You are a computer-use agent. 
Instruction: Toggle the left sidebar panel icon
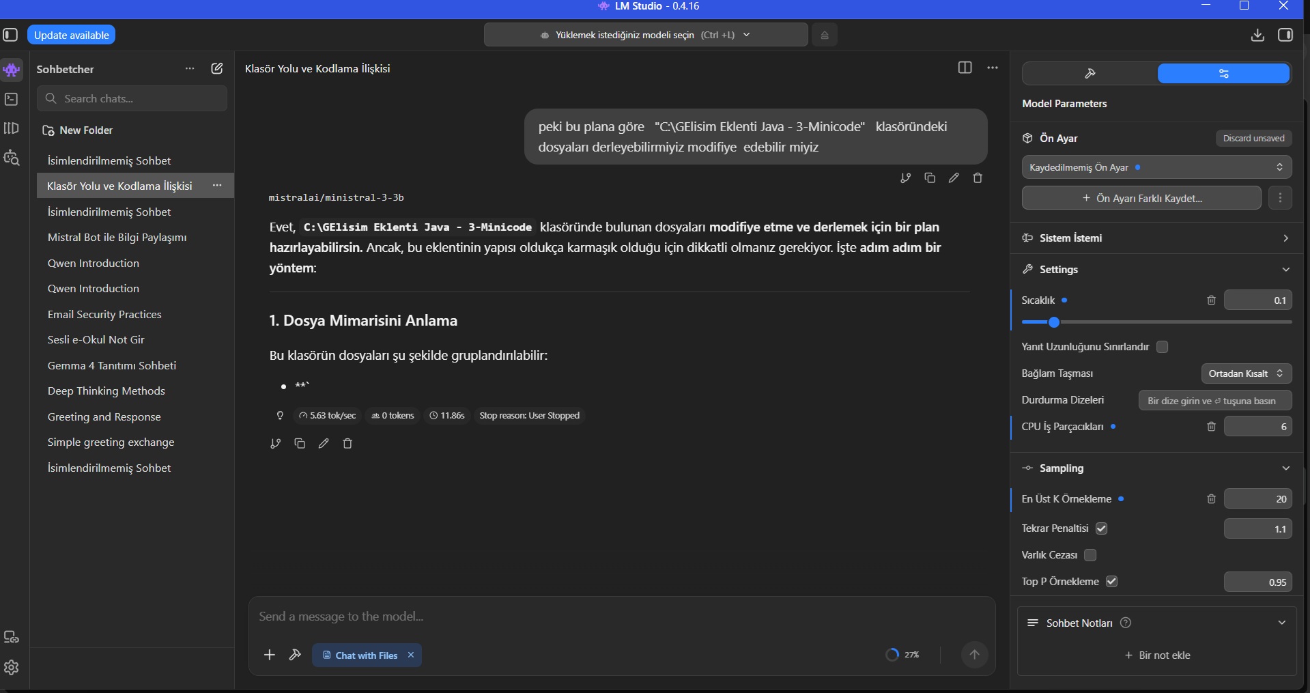[x=10, y=35]
